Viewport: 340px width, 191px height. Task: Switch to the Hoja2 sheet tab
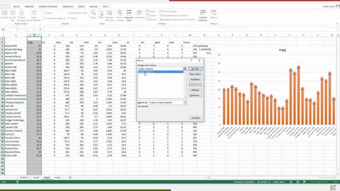click(36, 178)
